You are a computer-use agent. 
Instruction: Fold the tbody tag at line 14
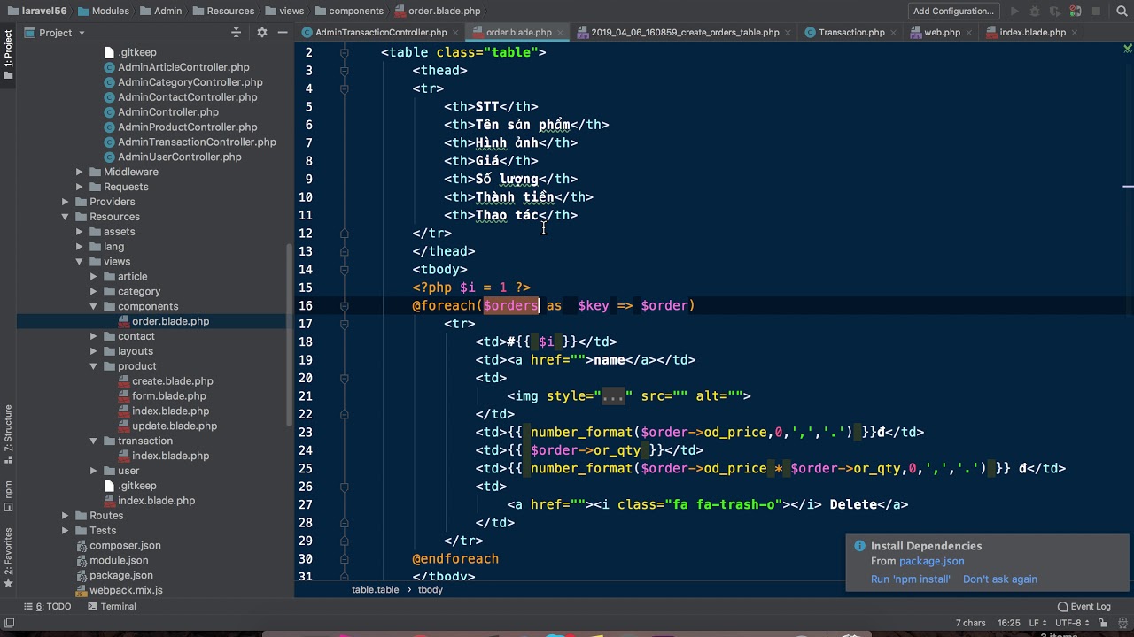pos(344,269)
